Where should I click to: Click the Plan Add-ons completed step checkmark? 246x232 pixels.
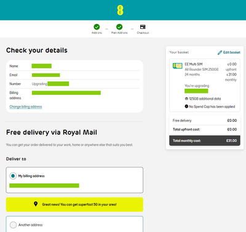[119, 27]
